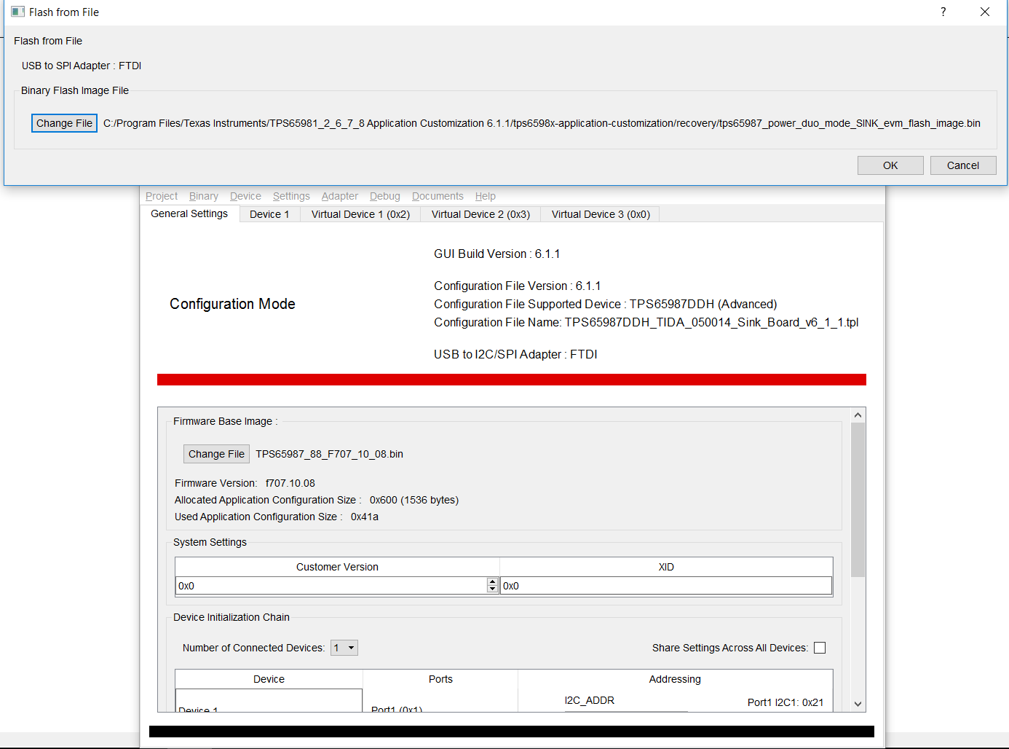1009x749 pixels.
Task: Click the TPS65987_88_F707_10_08.bin filename
Action: point(329,454)
